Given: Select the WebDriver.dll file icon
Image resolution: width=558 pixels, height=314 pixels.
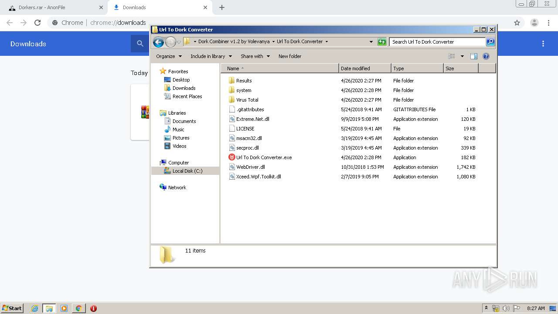Looking at the screenshot, I should coord(232,167).
